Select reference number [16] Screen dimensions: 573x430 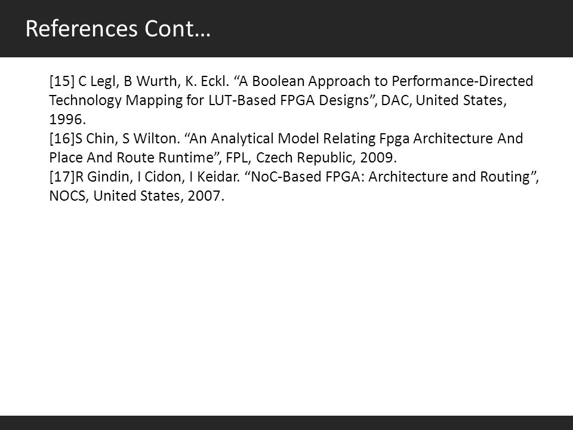coord(62,139)
